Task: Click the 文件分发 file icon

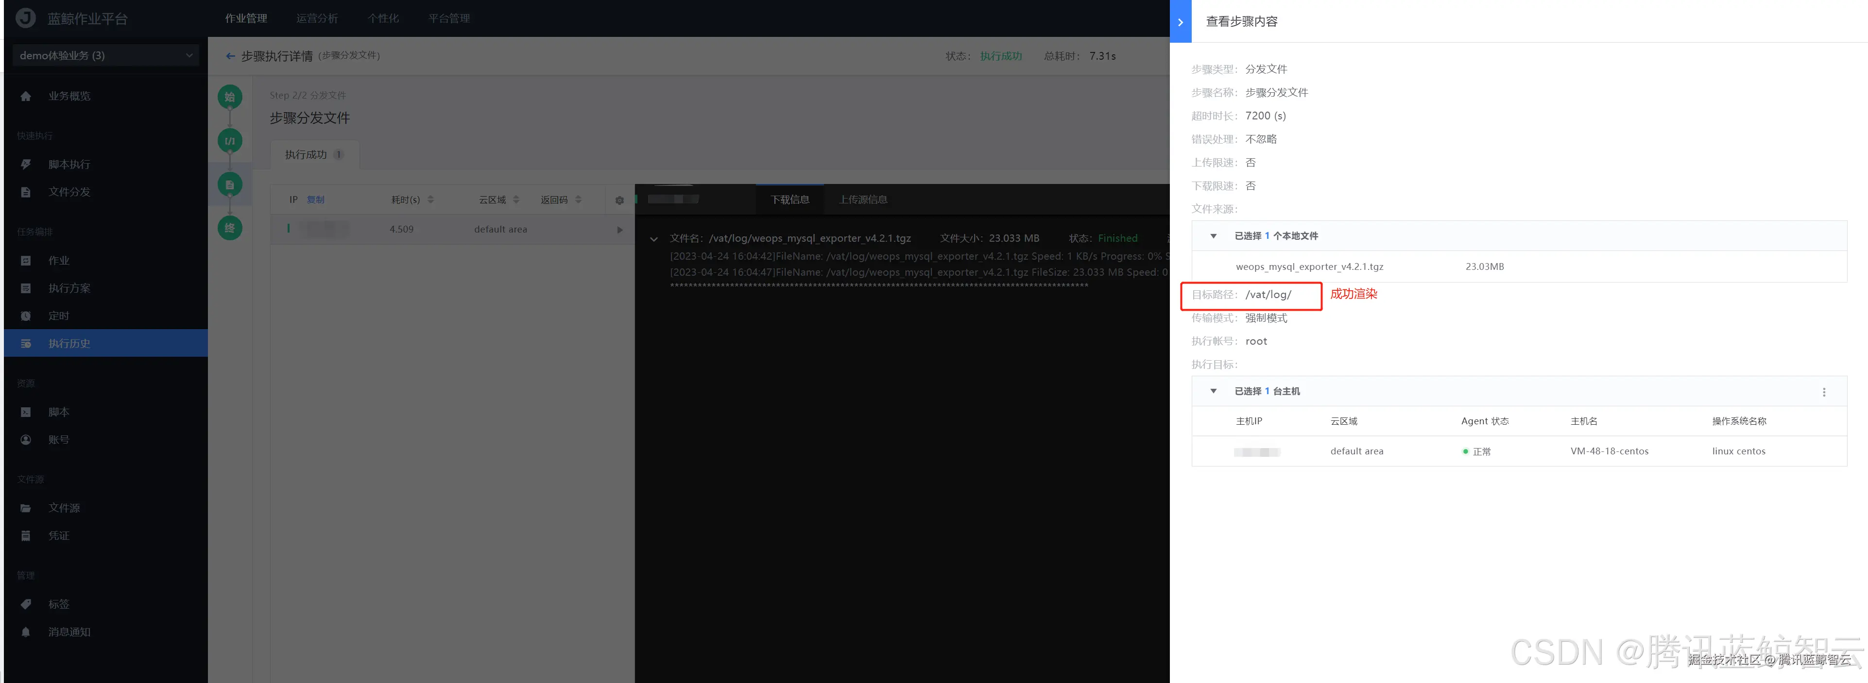Action: pos(26,192)
